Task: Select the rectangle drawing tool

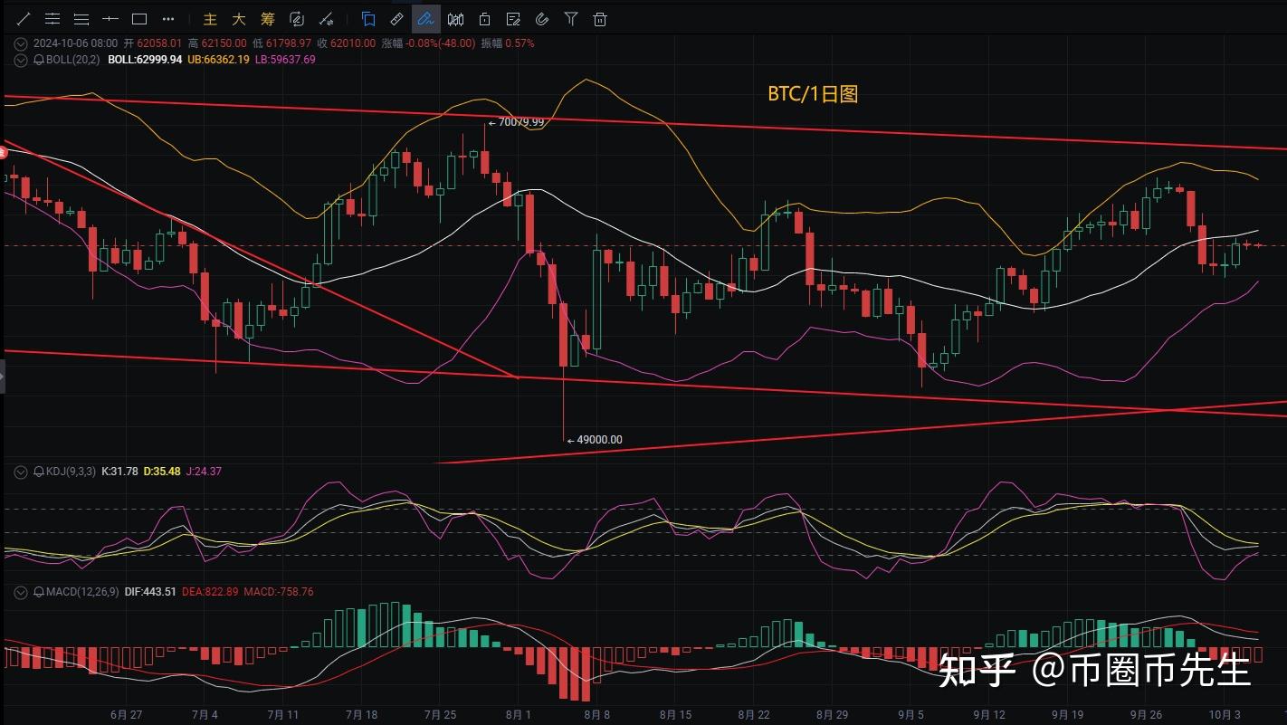Action: (139, 19)
